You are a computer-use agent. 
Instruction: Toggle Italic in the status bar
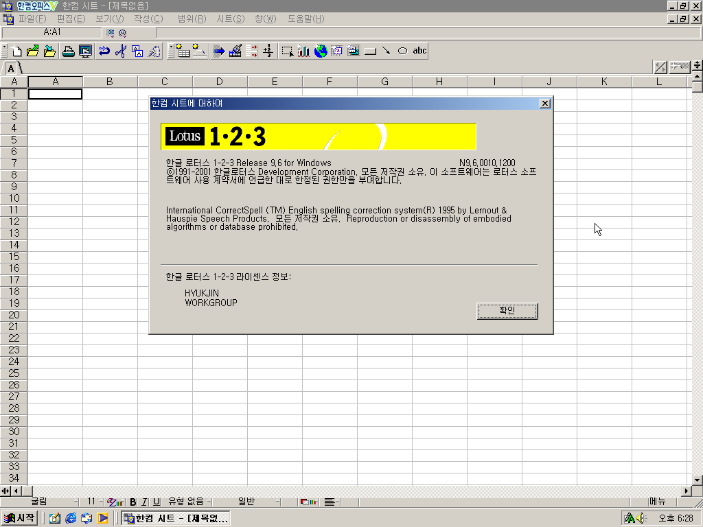144,502
